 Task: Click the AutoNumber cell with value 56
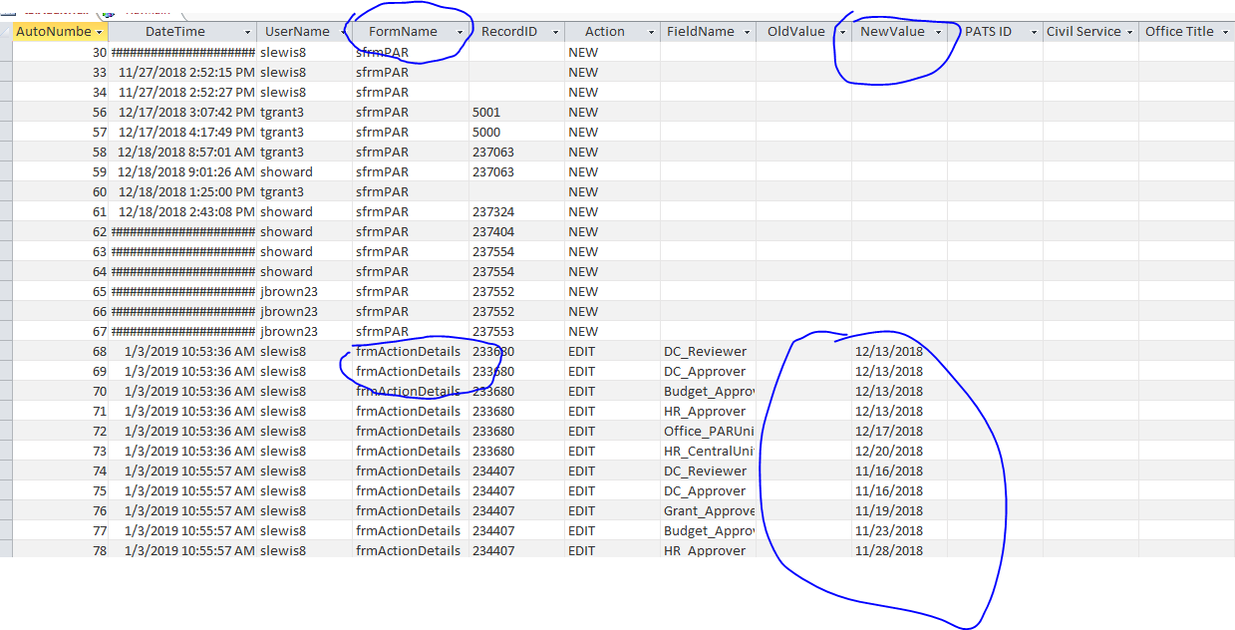pyautogui.click(x=60, y=112)
